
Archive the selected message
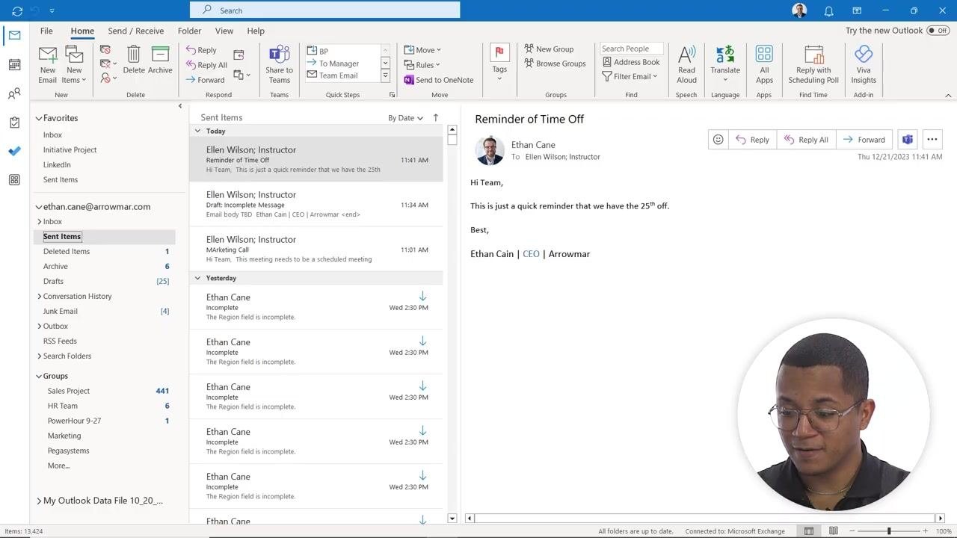(160, 61)
